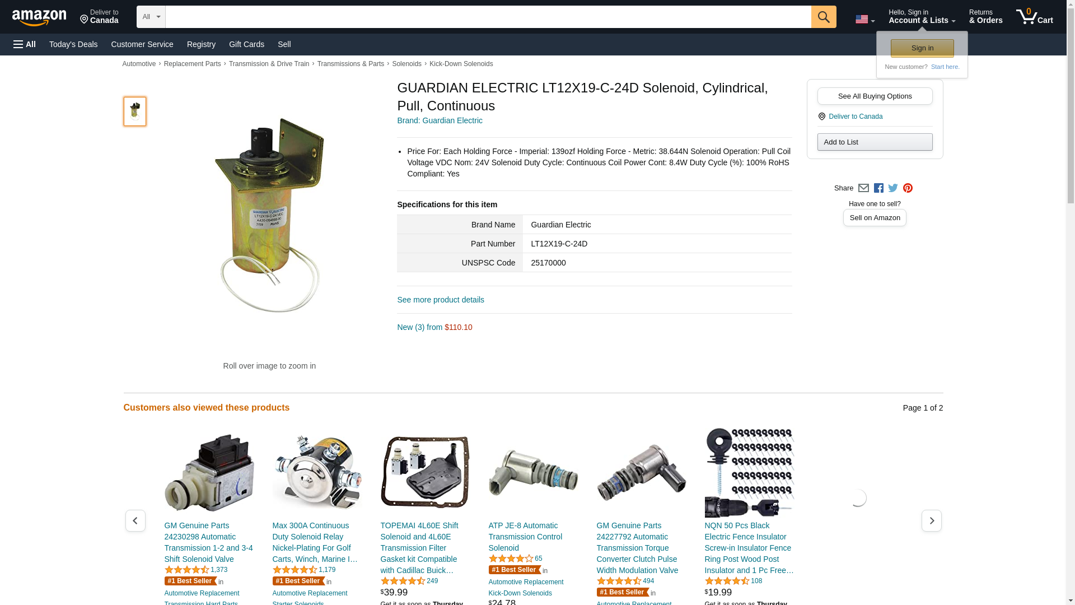Expand Account & Lists dropdown

tap(922, 17)
